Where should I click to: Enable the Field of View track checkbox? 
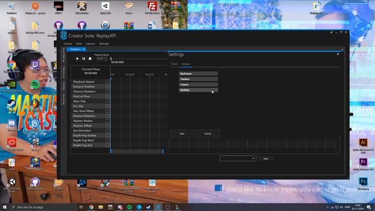[x=107, y=96]
